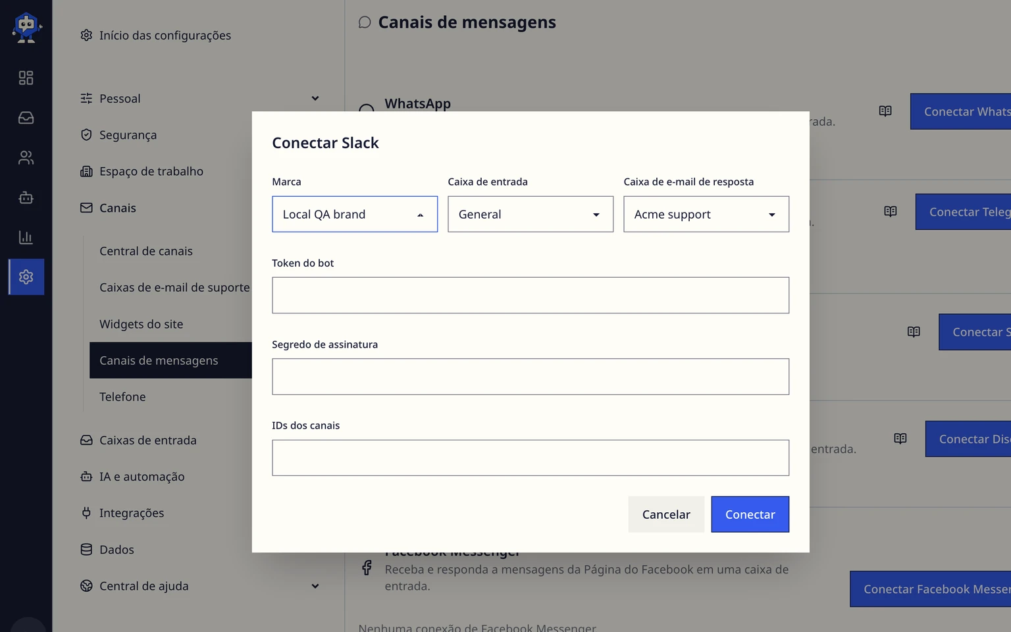Image resolution: width=1011 pixels, height=632 pixels.
Task: Click the Conectar WhatsApp button
Action: [960, 111]
